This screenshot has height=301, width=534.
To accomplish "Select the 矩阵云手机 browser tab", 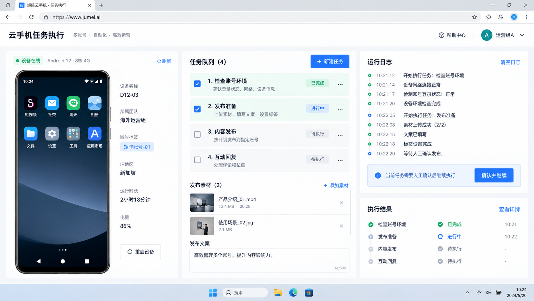I will [55, 5].
